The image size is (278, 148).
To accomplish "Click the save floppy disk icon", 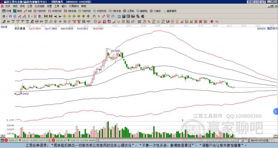I will click(x=133, y=16).
